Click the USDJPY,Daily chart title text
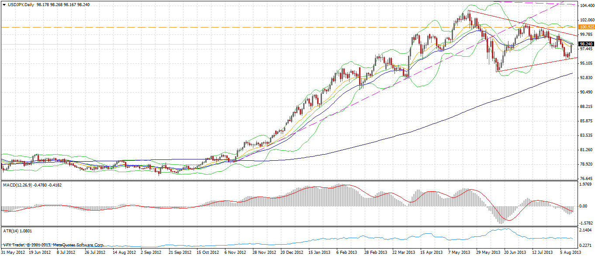The height and width of the screenshot is (256, 595). [x=21, y=4]
